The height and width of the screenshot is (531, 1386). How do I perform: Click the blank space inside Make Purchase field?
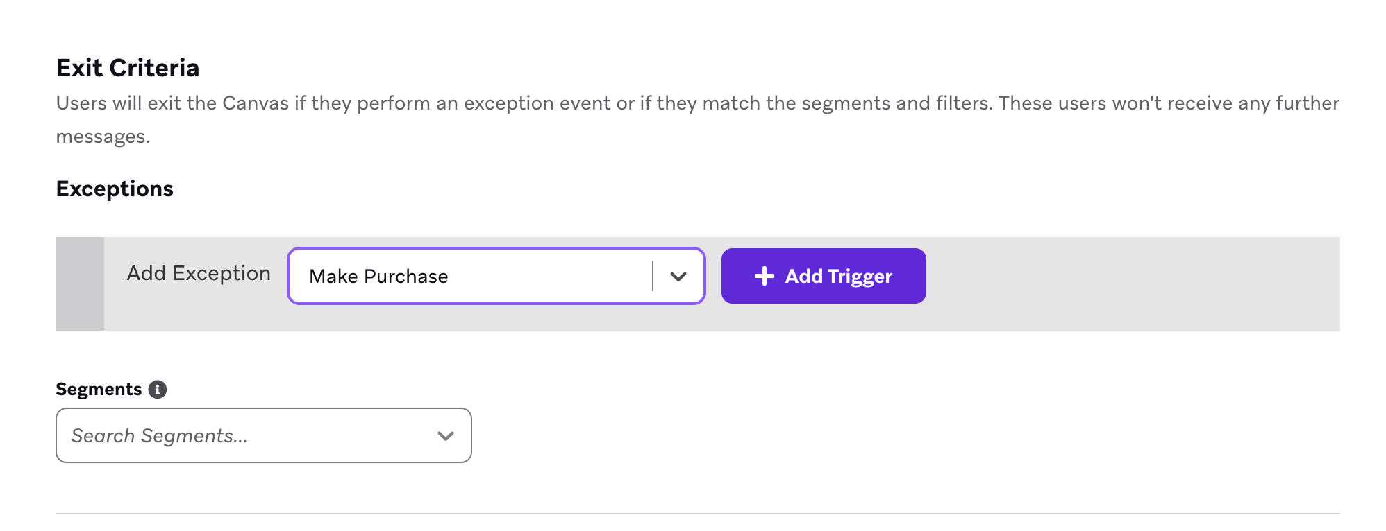549,276
